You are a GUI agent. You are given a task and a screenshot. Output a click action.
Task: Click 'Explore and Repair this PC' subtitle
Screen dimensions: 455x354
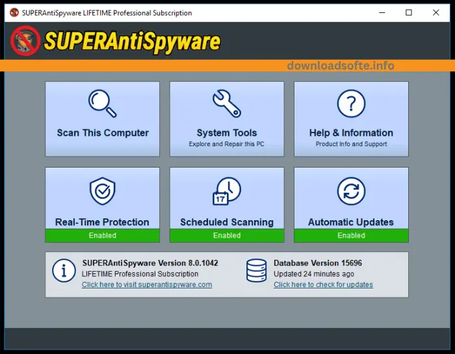tap(227, 144)
